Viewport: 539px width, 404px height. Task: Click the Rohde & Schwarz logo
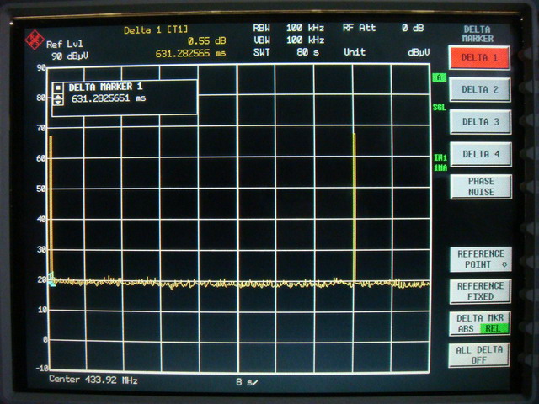35,40
